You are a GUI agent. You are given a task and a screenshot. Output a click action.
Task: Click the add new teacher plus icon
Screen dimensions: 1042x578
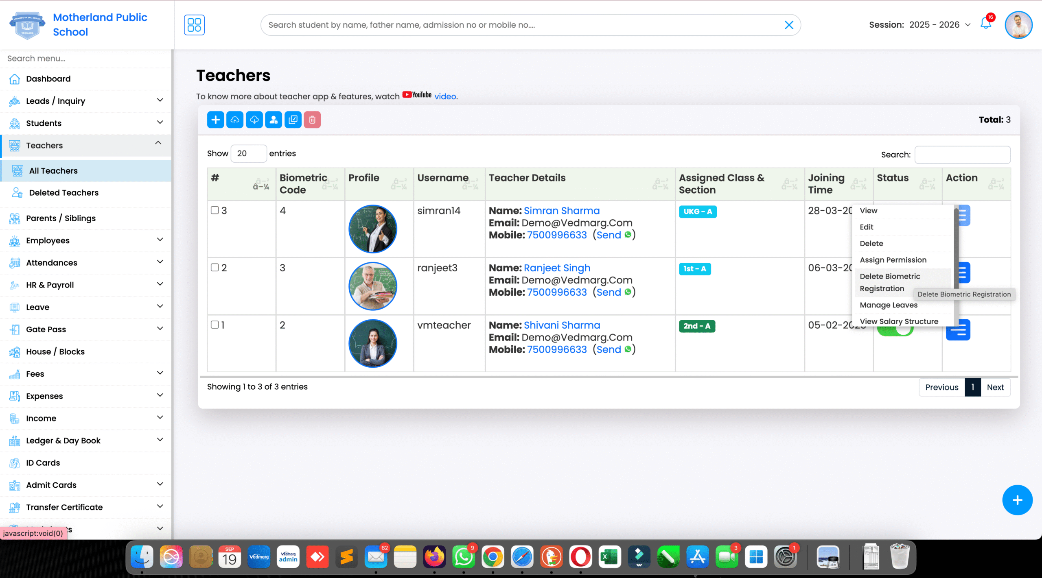click(x=215, y=120)
